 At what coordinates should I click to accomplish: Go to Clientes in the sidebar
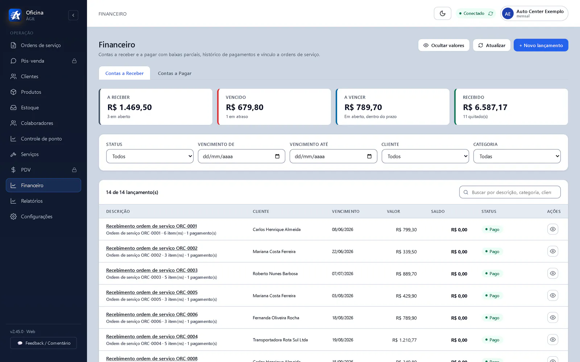43,76
